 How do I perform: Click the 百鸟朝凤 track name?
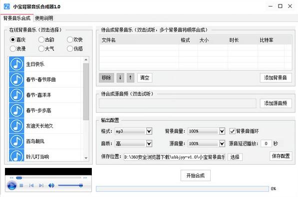35,141
